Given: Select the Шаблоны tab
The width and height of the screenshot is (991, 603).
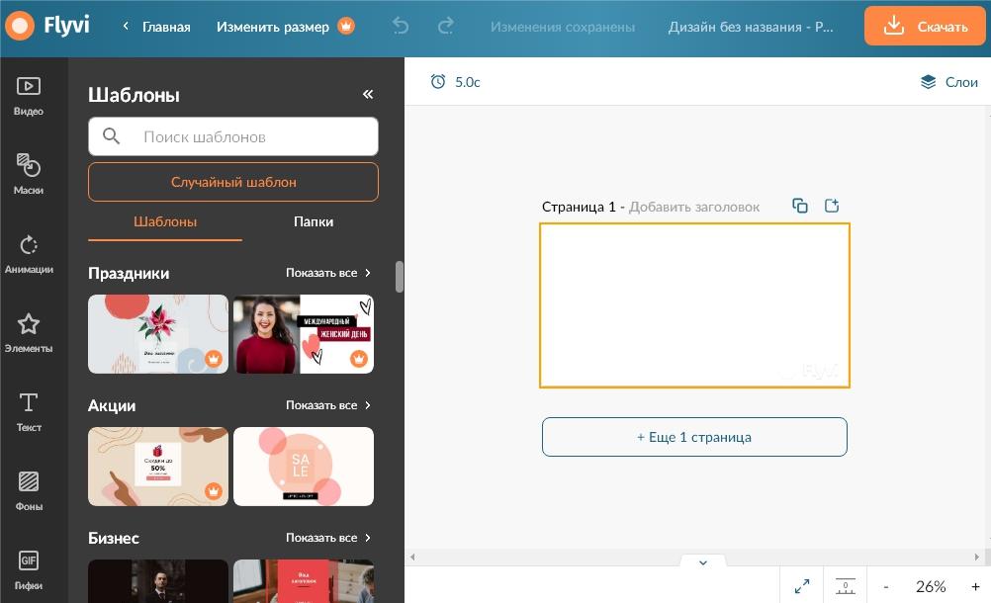Looking at the screenshot, I should pyautogui.click(x=165, y=221).
